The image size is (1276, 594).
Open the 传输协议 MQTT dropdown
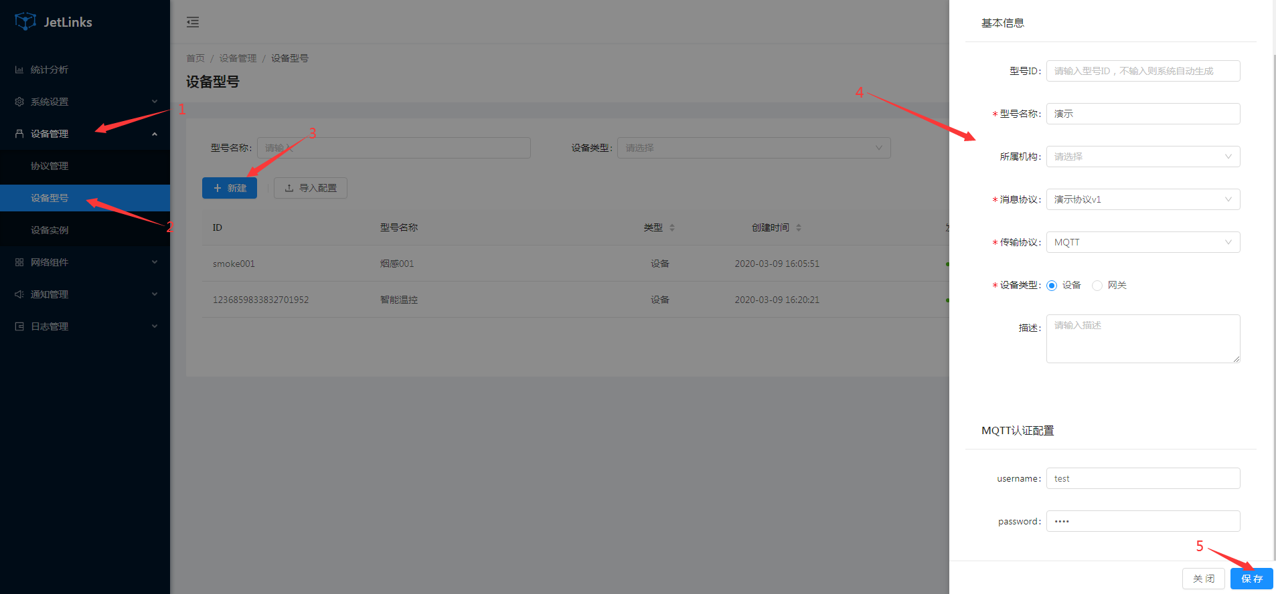(x=1143, y=242)
